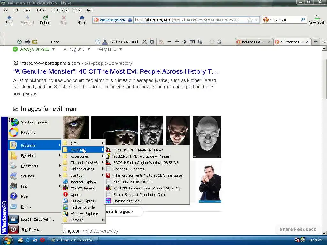Switch to the 'balls at Duck...' tab
Image resolution: width=327 pixels, height=245 pixels.
click(x=253, y=42)
